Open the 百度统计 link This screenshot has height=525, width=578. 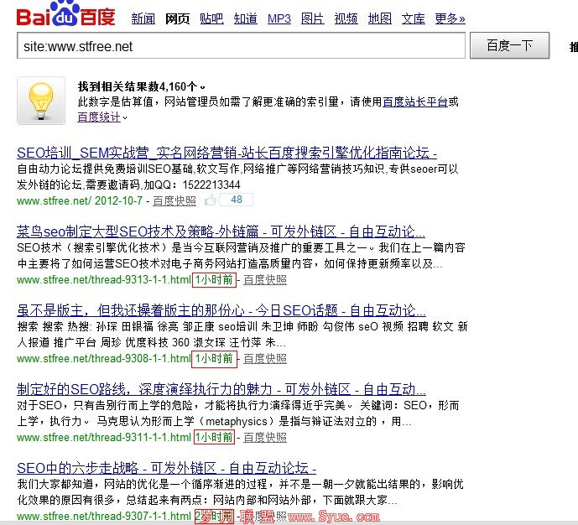click(x=98, y=117)
